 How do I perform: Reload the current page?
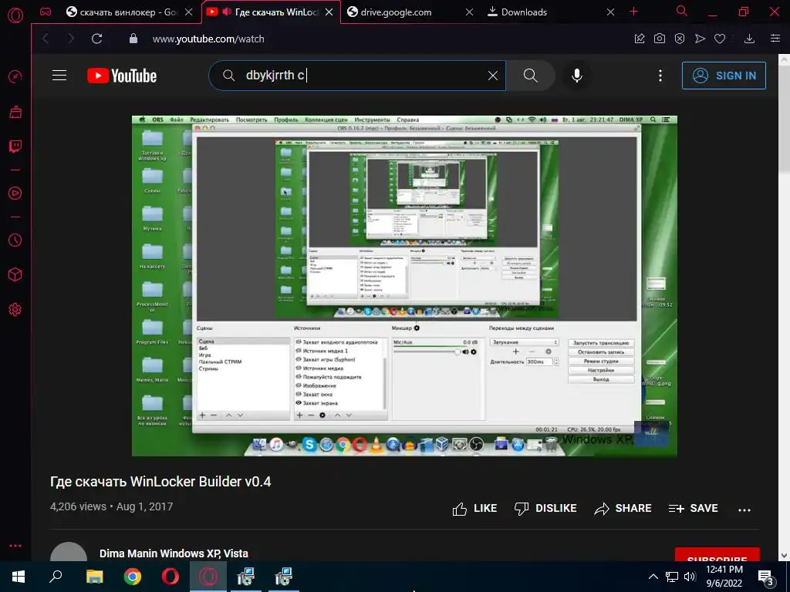[x=96, y=39]
